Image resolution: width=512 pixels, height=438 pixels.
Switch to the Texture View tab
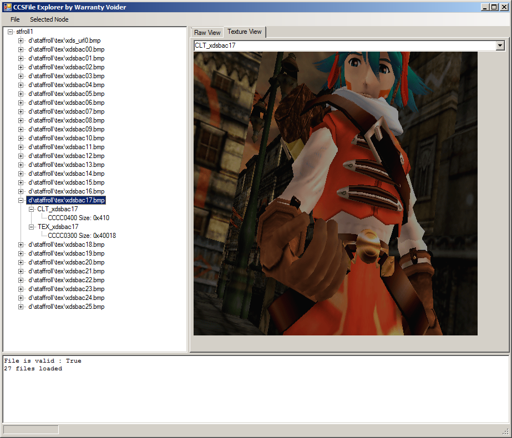(x=245, y=32)
